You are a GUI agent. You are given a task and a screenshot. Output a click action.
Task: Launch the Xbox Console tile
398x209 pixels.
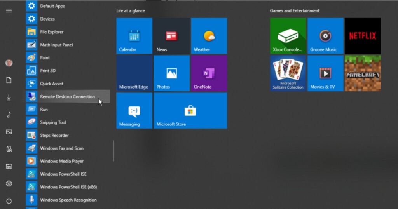point(288,36)
